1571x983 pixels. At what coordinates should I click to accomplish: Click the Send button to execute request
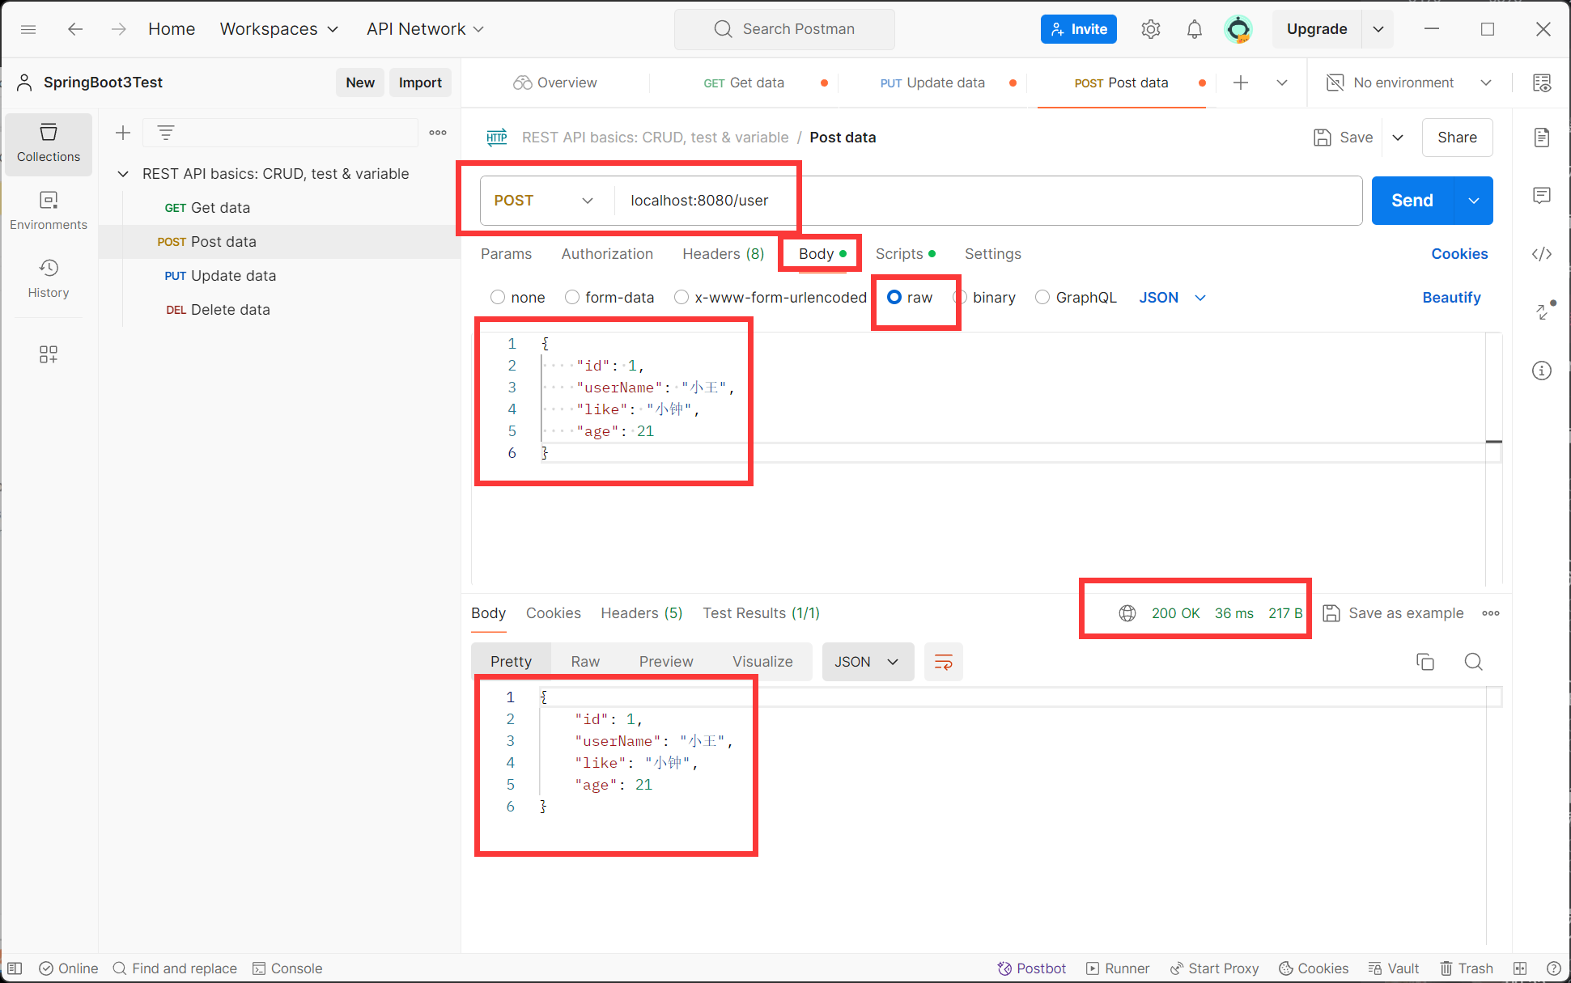[1412, 201]
